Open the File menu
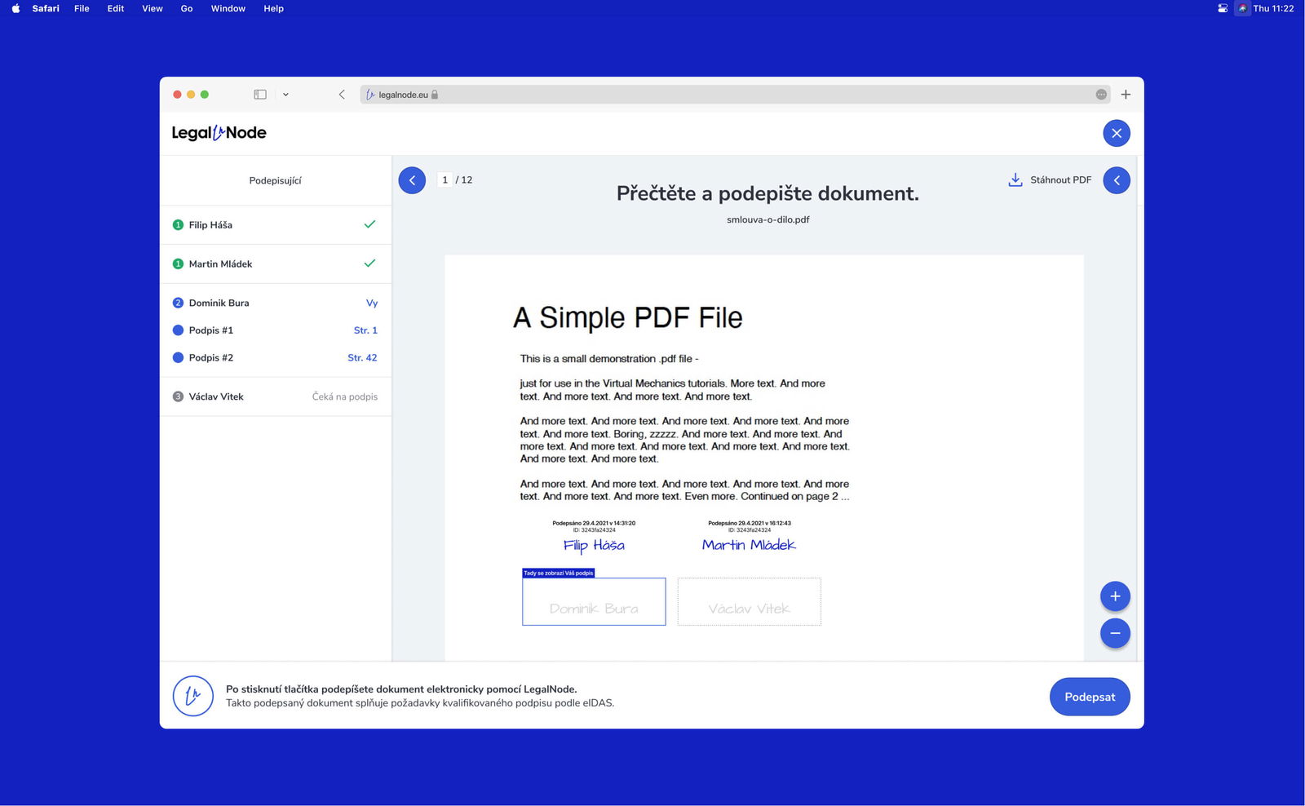Viewport: 1305px width, 806px height. coord(82,8)
